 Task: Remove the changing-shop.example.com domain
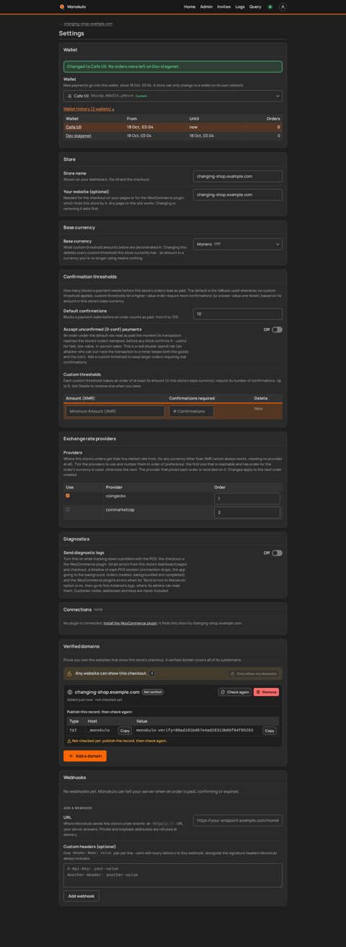pyautogui.click(x=266, y=692)
